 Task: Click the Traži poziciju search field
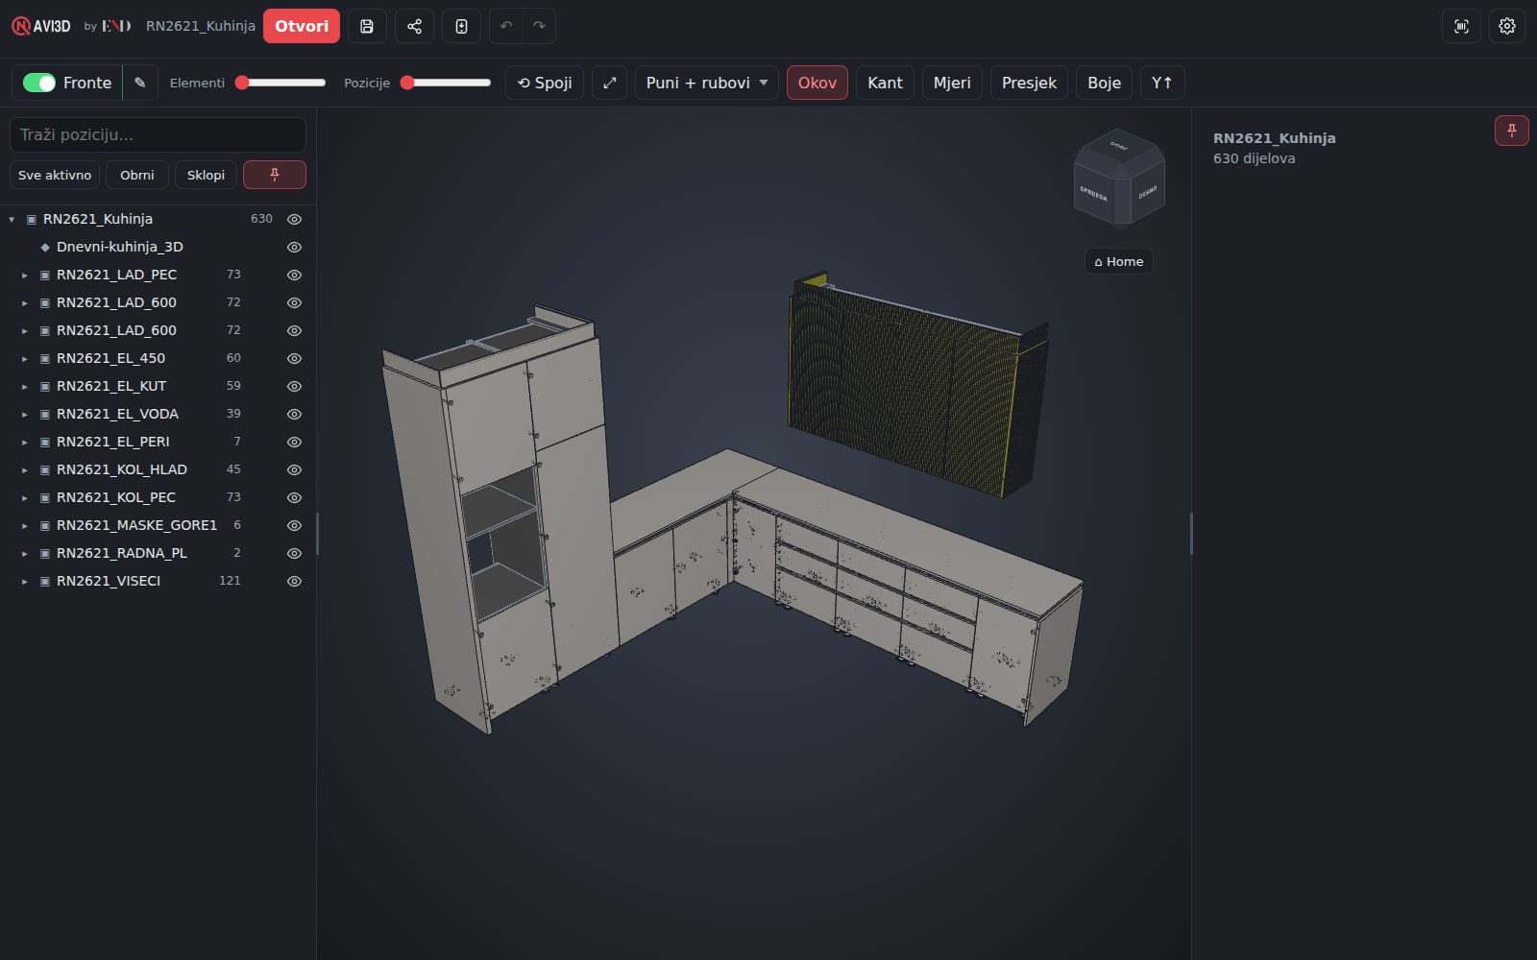click(x=158, y=134)
